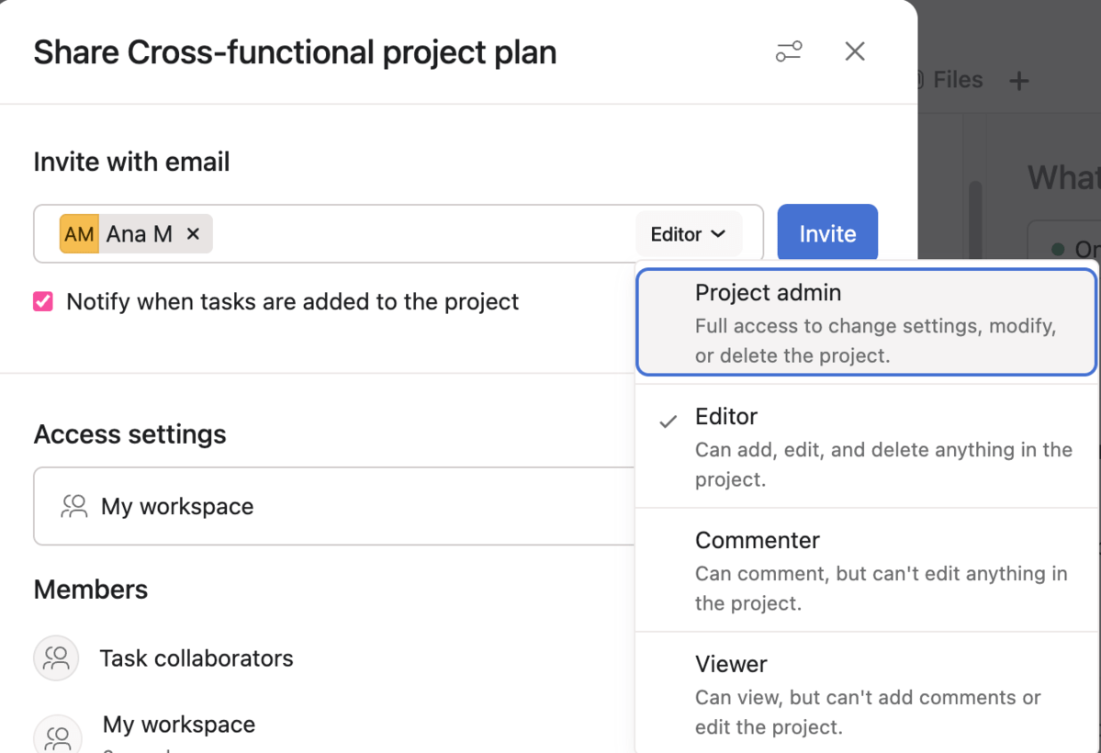Open the Editor role dropdown

point(688,233)
